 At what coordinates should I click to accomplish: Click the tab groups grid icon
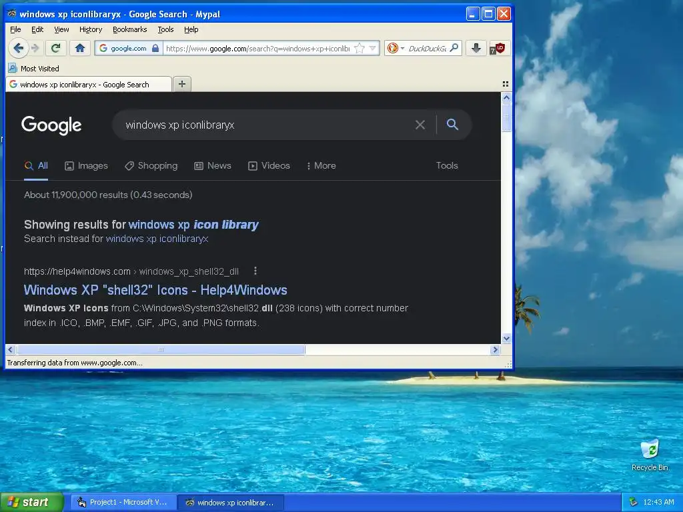coord(506,84)
